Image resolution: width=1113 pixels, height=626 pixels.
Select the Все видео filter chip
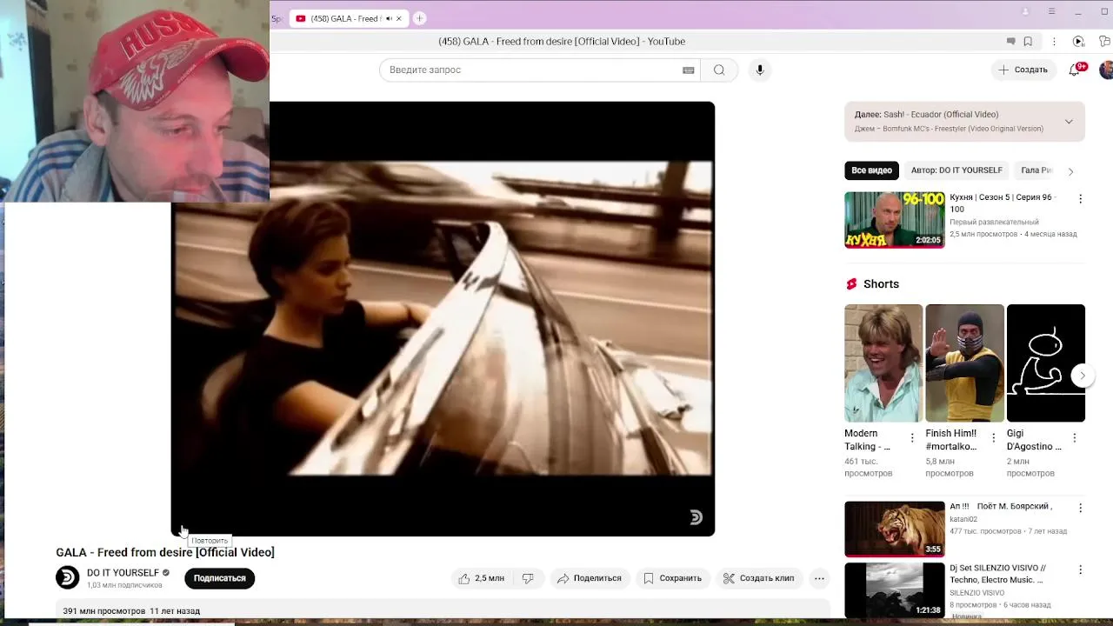click(871, 170)
